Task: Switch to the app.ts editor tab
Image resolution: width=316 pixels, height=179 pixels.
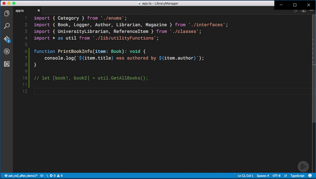Action: pyautogui.click(x=19, y=11)
